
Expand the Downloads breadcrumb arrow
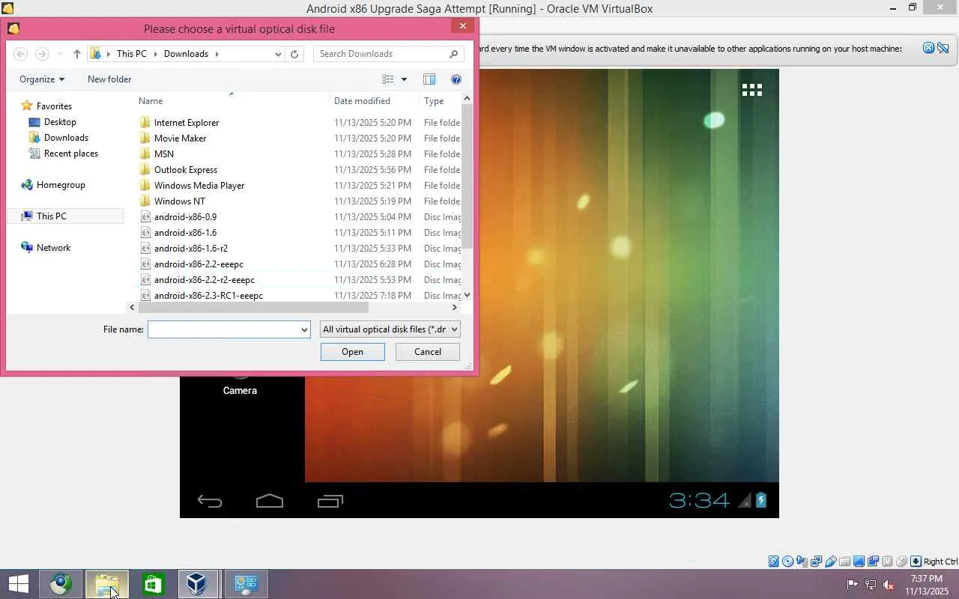point(217,54)
